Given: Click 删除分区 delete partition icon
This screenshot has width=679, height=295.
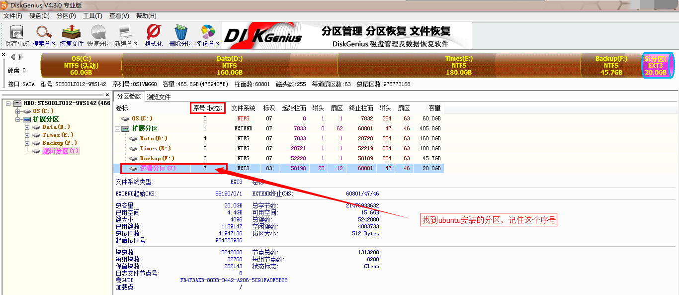Looking at the screenshot, I should pyautogui.click(x=181, y=32).
